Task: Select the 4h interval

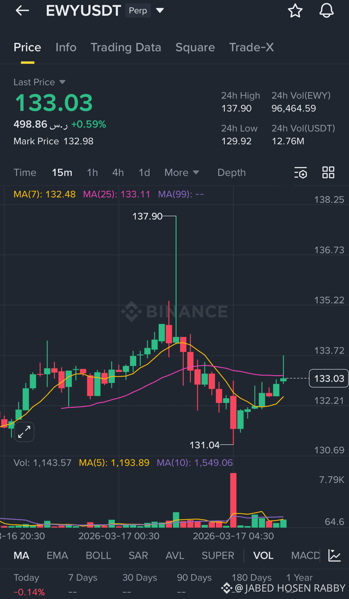Action: point(118,172)
